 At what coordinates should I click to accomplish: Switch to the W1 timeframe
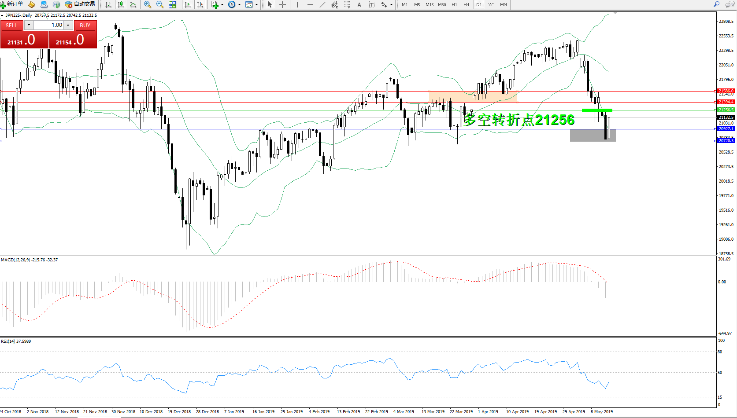pyautogui.click(x=492, y=4)
